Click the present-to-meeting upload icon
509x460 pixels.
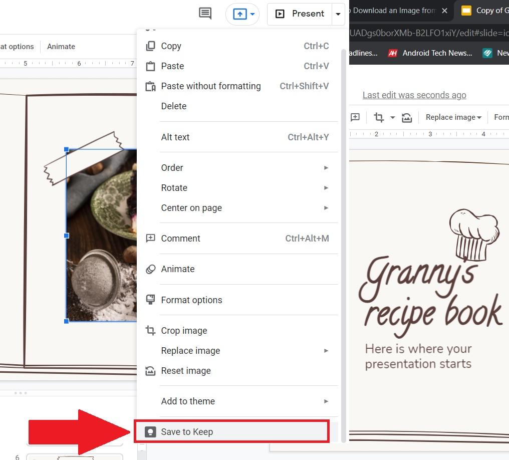tap(240, 14)
